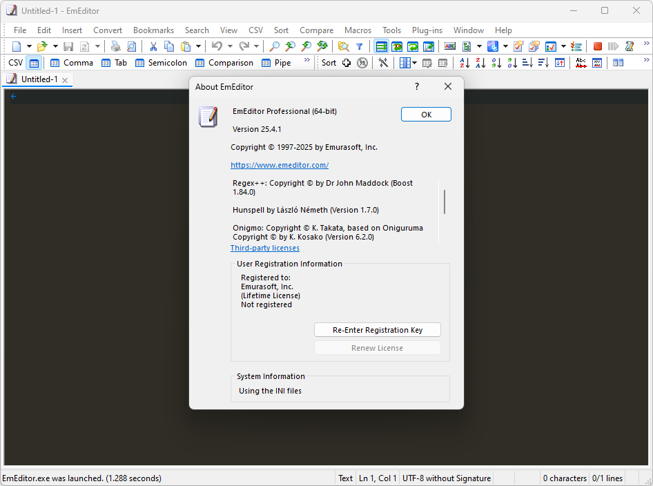Toggle the CSV normal mode button beside CSV label
The image size is (653, 486).
[34, 63]
